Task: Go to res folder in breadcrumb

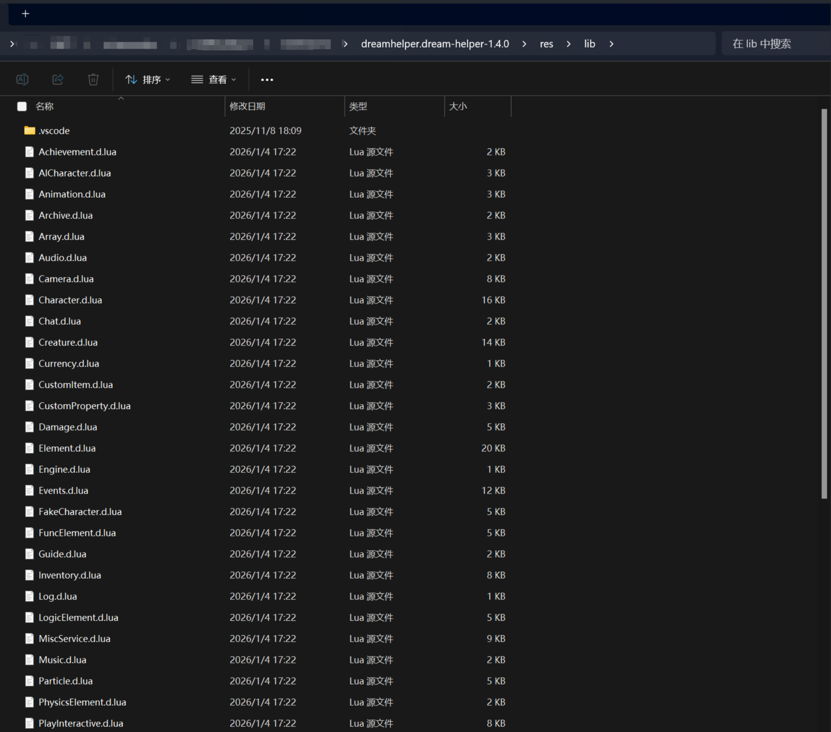Action: pos(546,44)
